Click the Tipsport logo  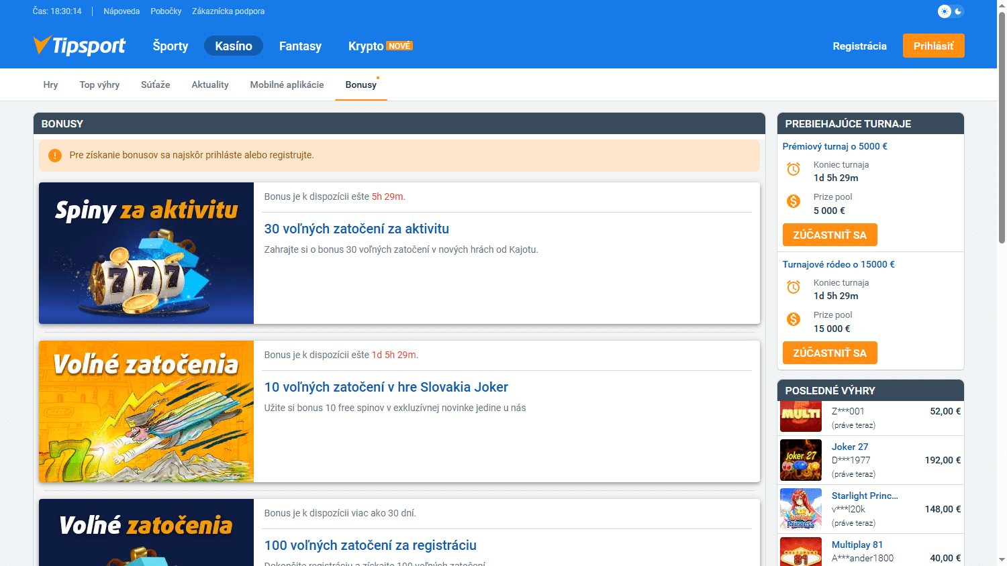tap(79, 46)
